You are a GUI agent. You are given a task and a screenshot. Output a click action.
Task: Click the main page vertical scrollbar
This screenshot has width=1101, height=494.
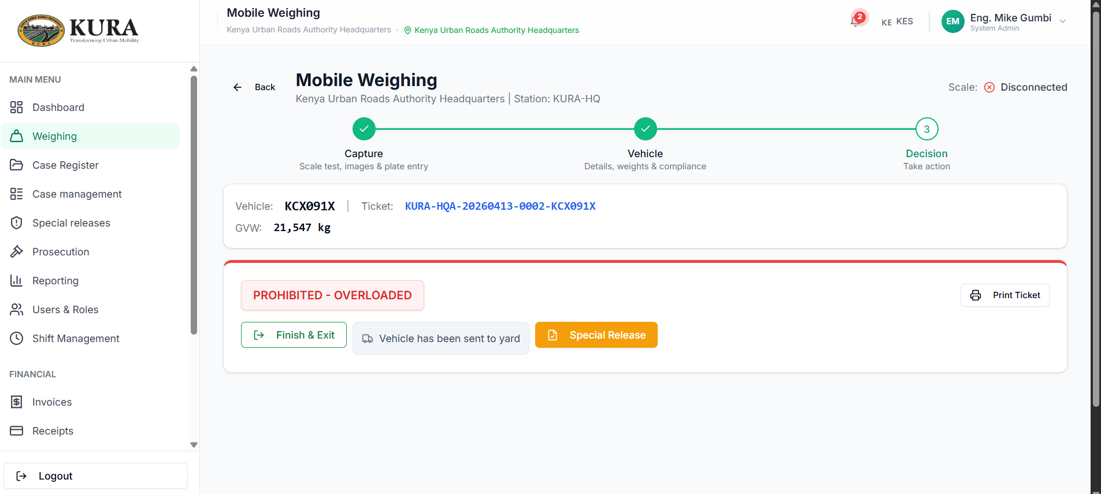pos(1095,208)
